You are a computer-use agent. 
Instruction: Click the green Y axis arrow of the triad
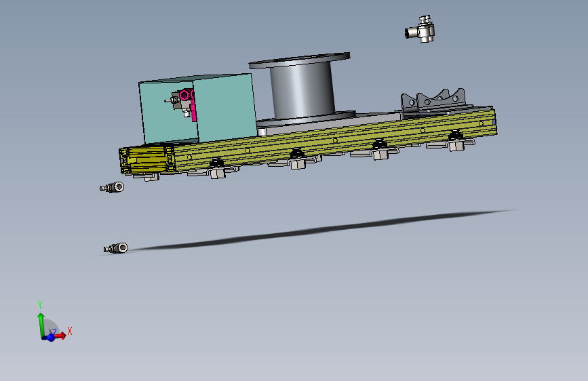41,324
